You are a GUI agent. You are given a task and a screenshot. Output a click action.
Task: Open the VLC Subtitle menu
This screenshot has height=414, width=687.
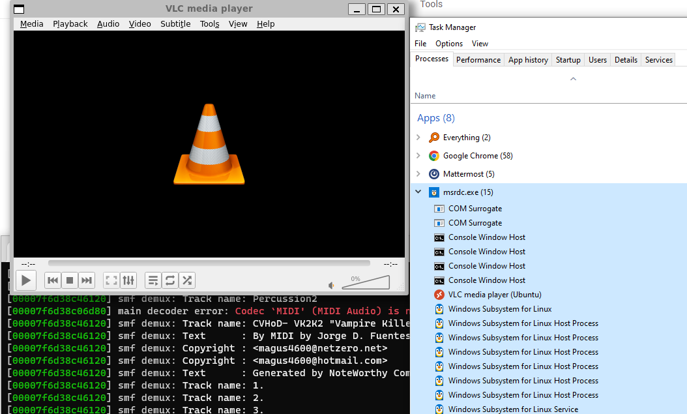175,24
